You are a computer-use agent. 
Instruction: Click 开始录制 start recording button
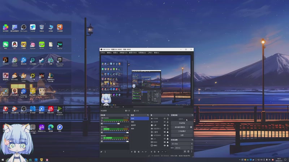tap(182, 123)
